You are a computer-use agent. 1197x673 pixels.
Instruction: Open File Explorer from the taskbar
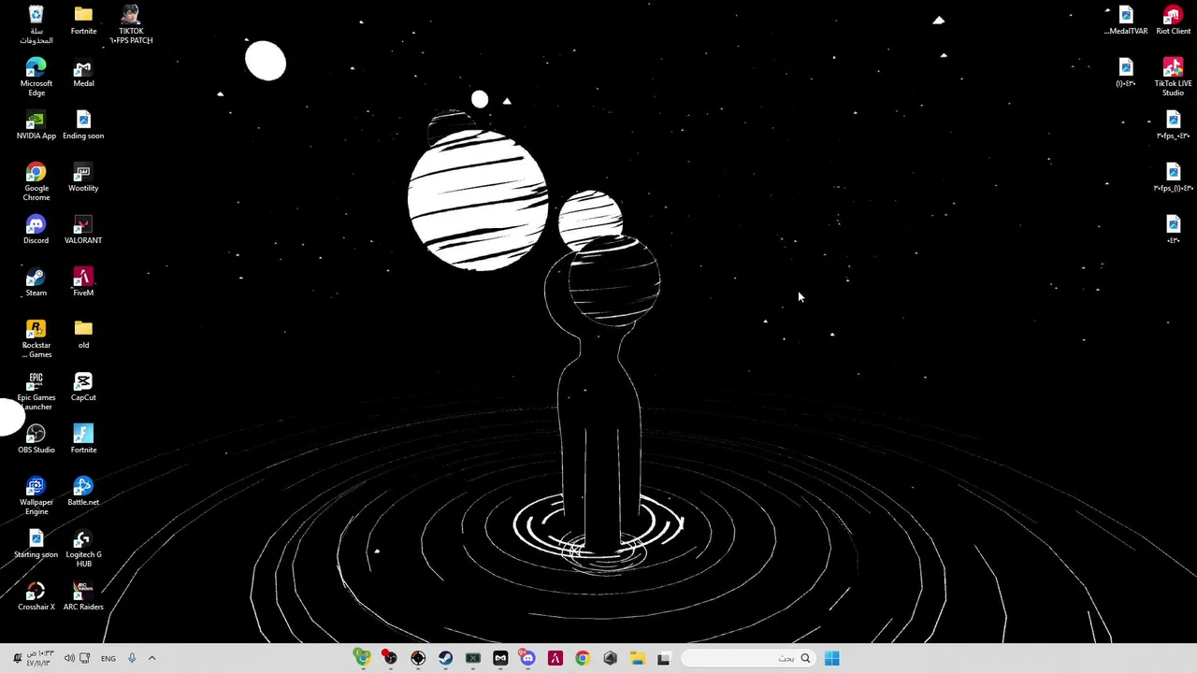[x=637, y=658]
